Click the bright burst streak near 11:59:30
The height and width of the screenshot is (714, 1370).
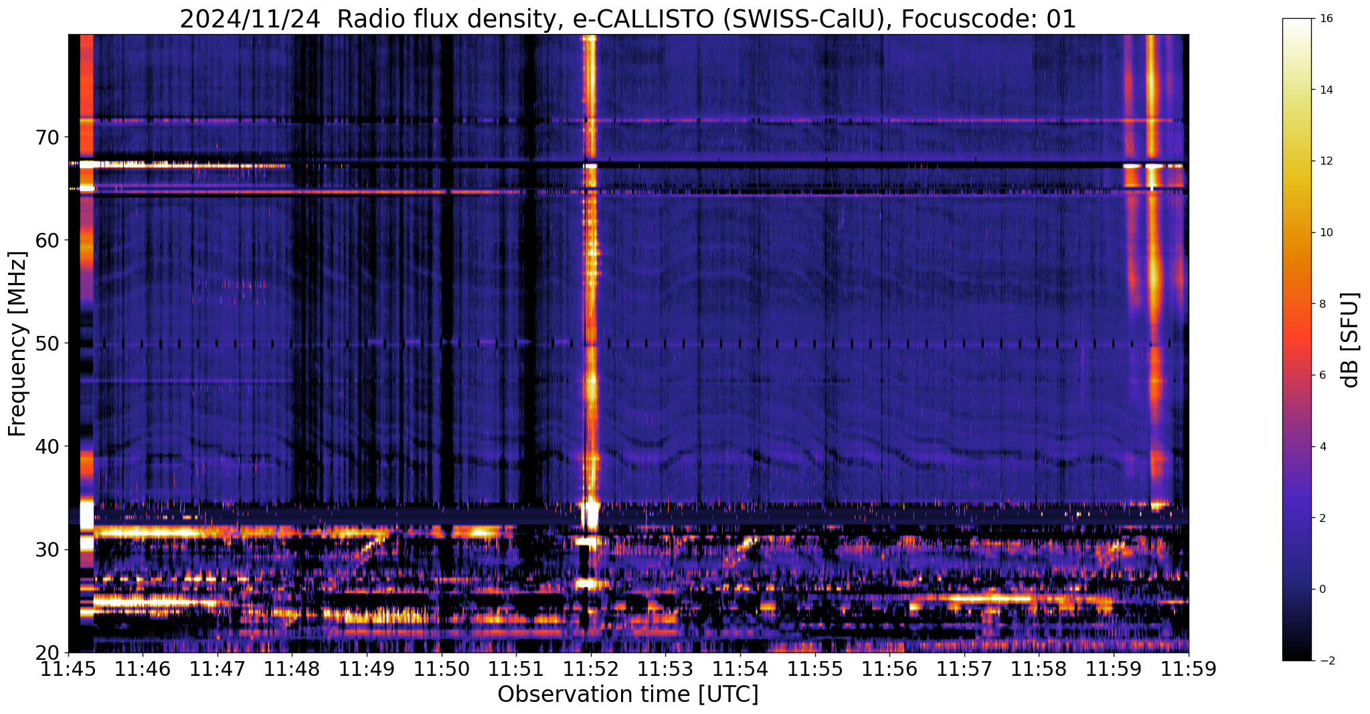point(1152,268)
